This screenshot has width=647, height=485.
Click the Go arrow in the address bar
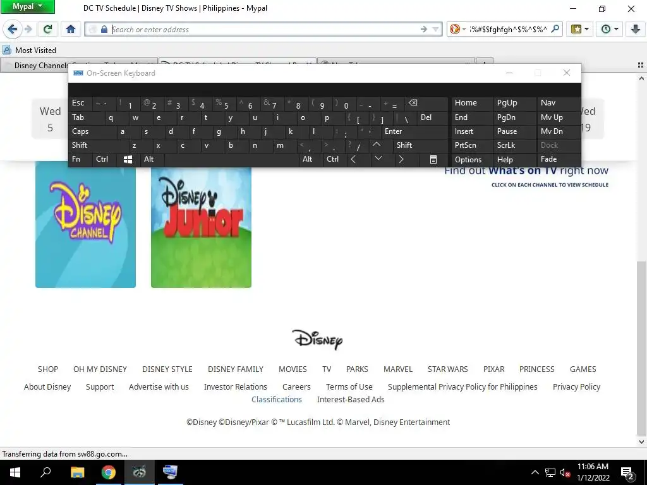(x=424, y=29)
